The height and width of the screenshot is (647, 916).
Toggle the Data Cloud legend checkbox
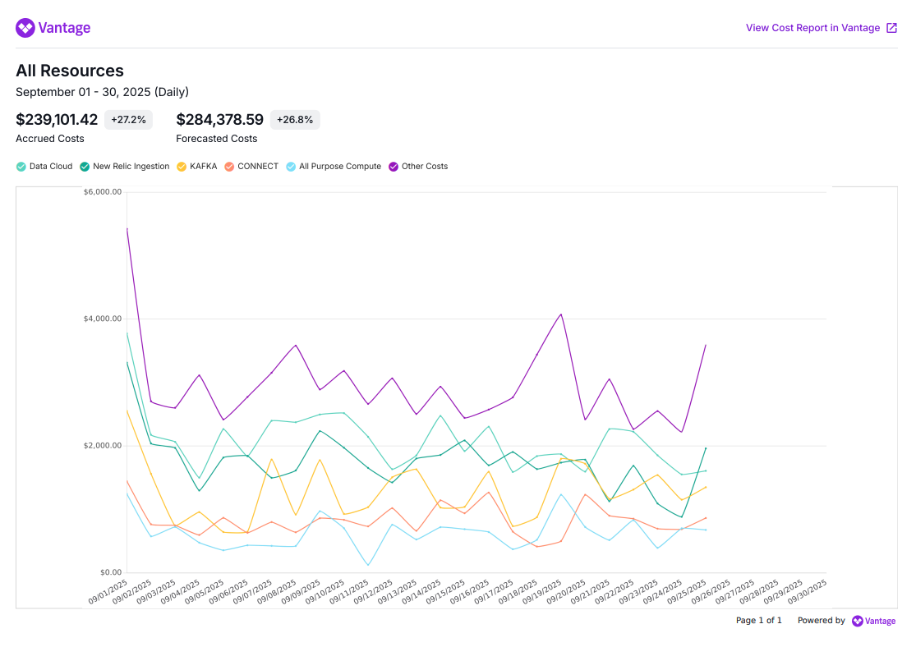[21, 167]
